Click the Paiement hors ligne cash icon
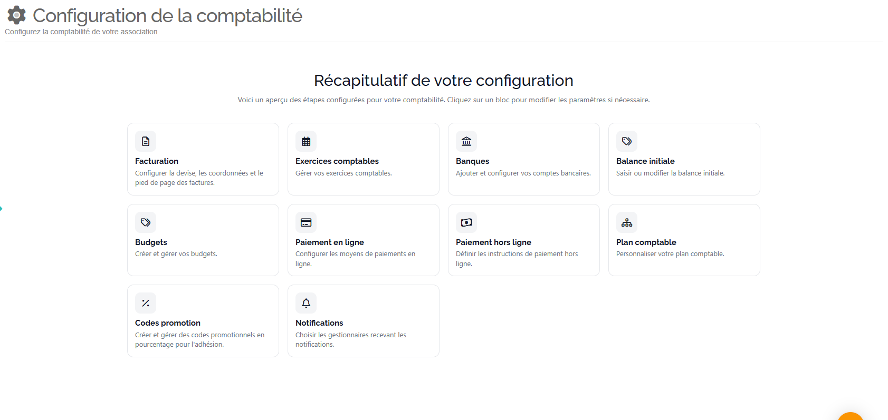This screenshot has height=420, width=888. point(466,222)
